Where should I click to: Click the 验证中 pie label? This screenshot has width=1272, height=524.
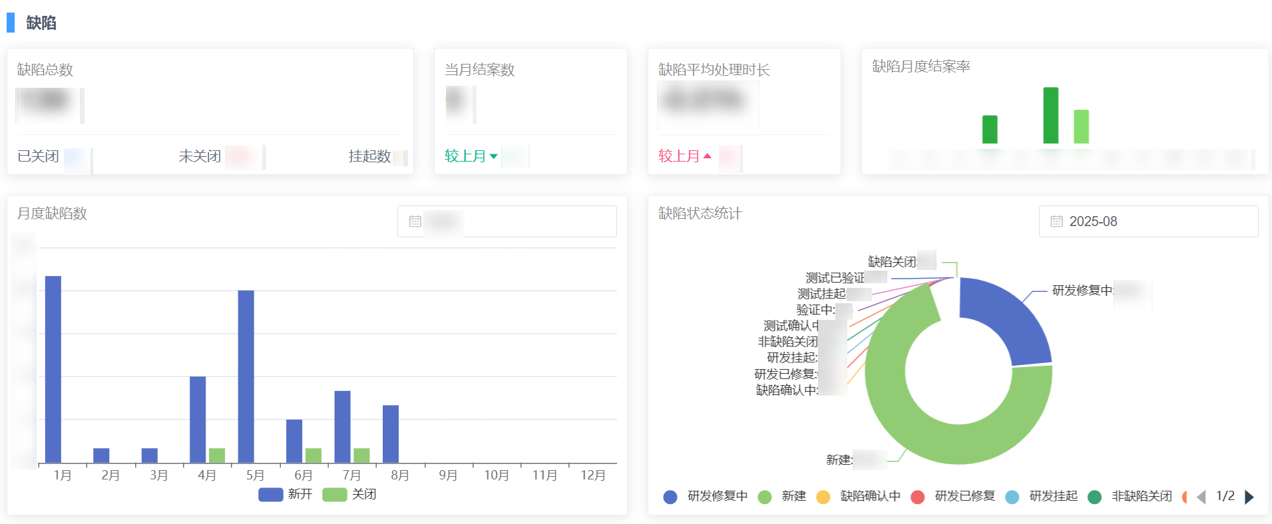point(815,309)
